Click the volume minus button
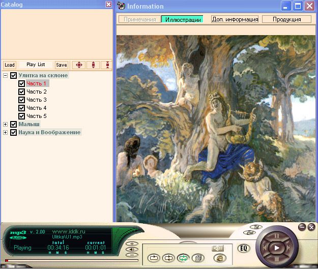318x269 pixels. coord(131,255)
